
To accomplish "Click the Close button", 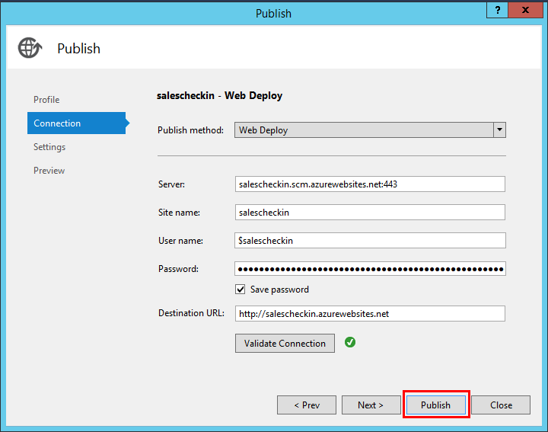I will pos(501,405).
